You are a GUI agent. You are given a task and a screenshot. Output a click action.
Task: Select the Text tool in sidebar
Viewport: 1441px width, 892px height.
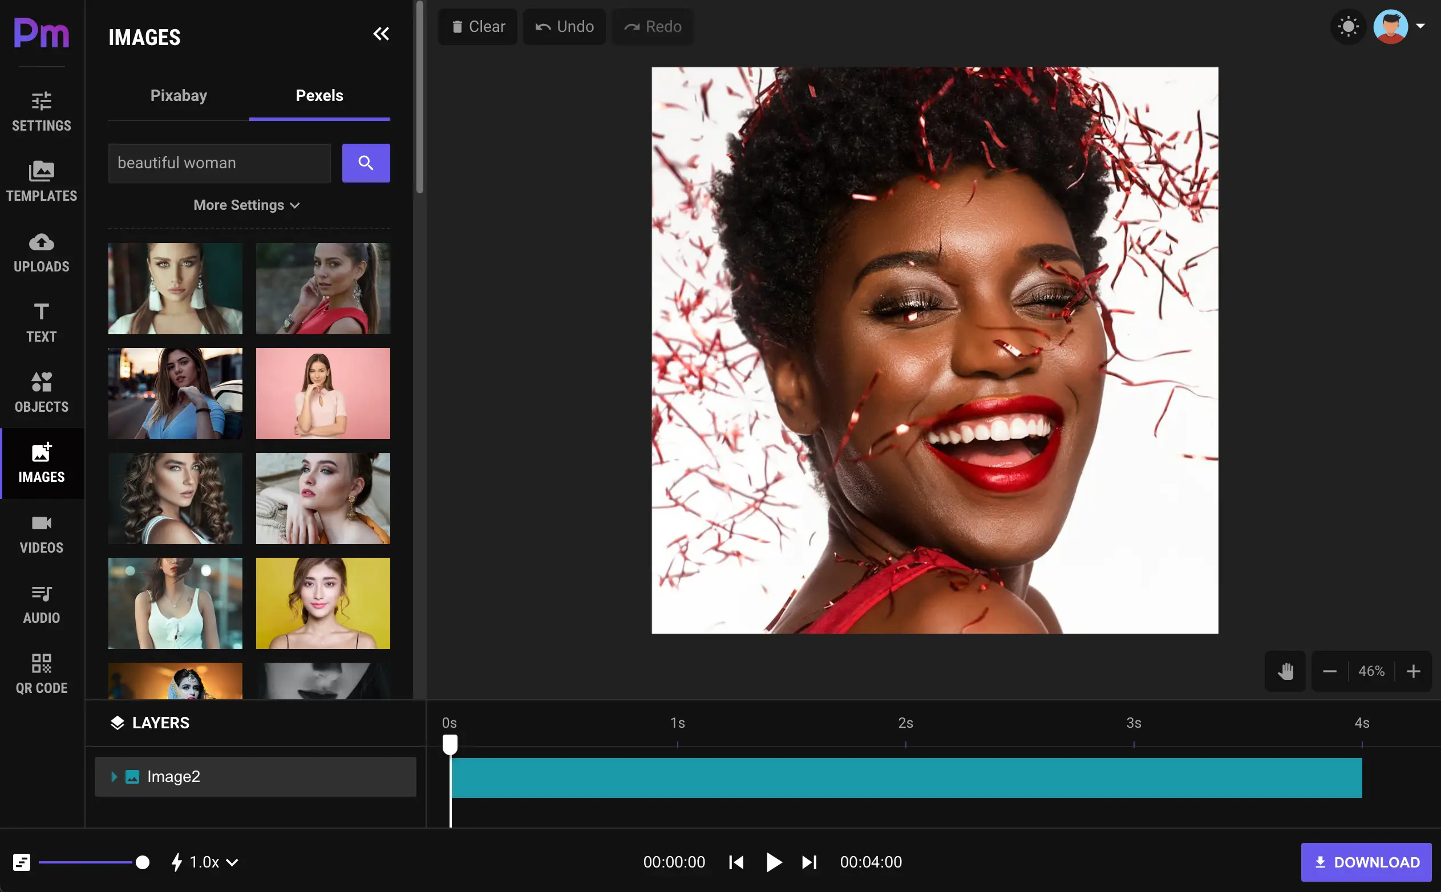(x=41, y=321)
